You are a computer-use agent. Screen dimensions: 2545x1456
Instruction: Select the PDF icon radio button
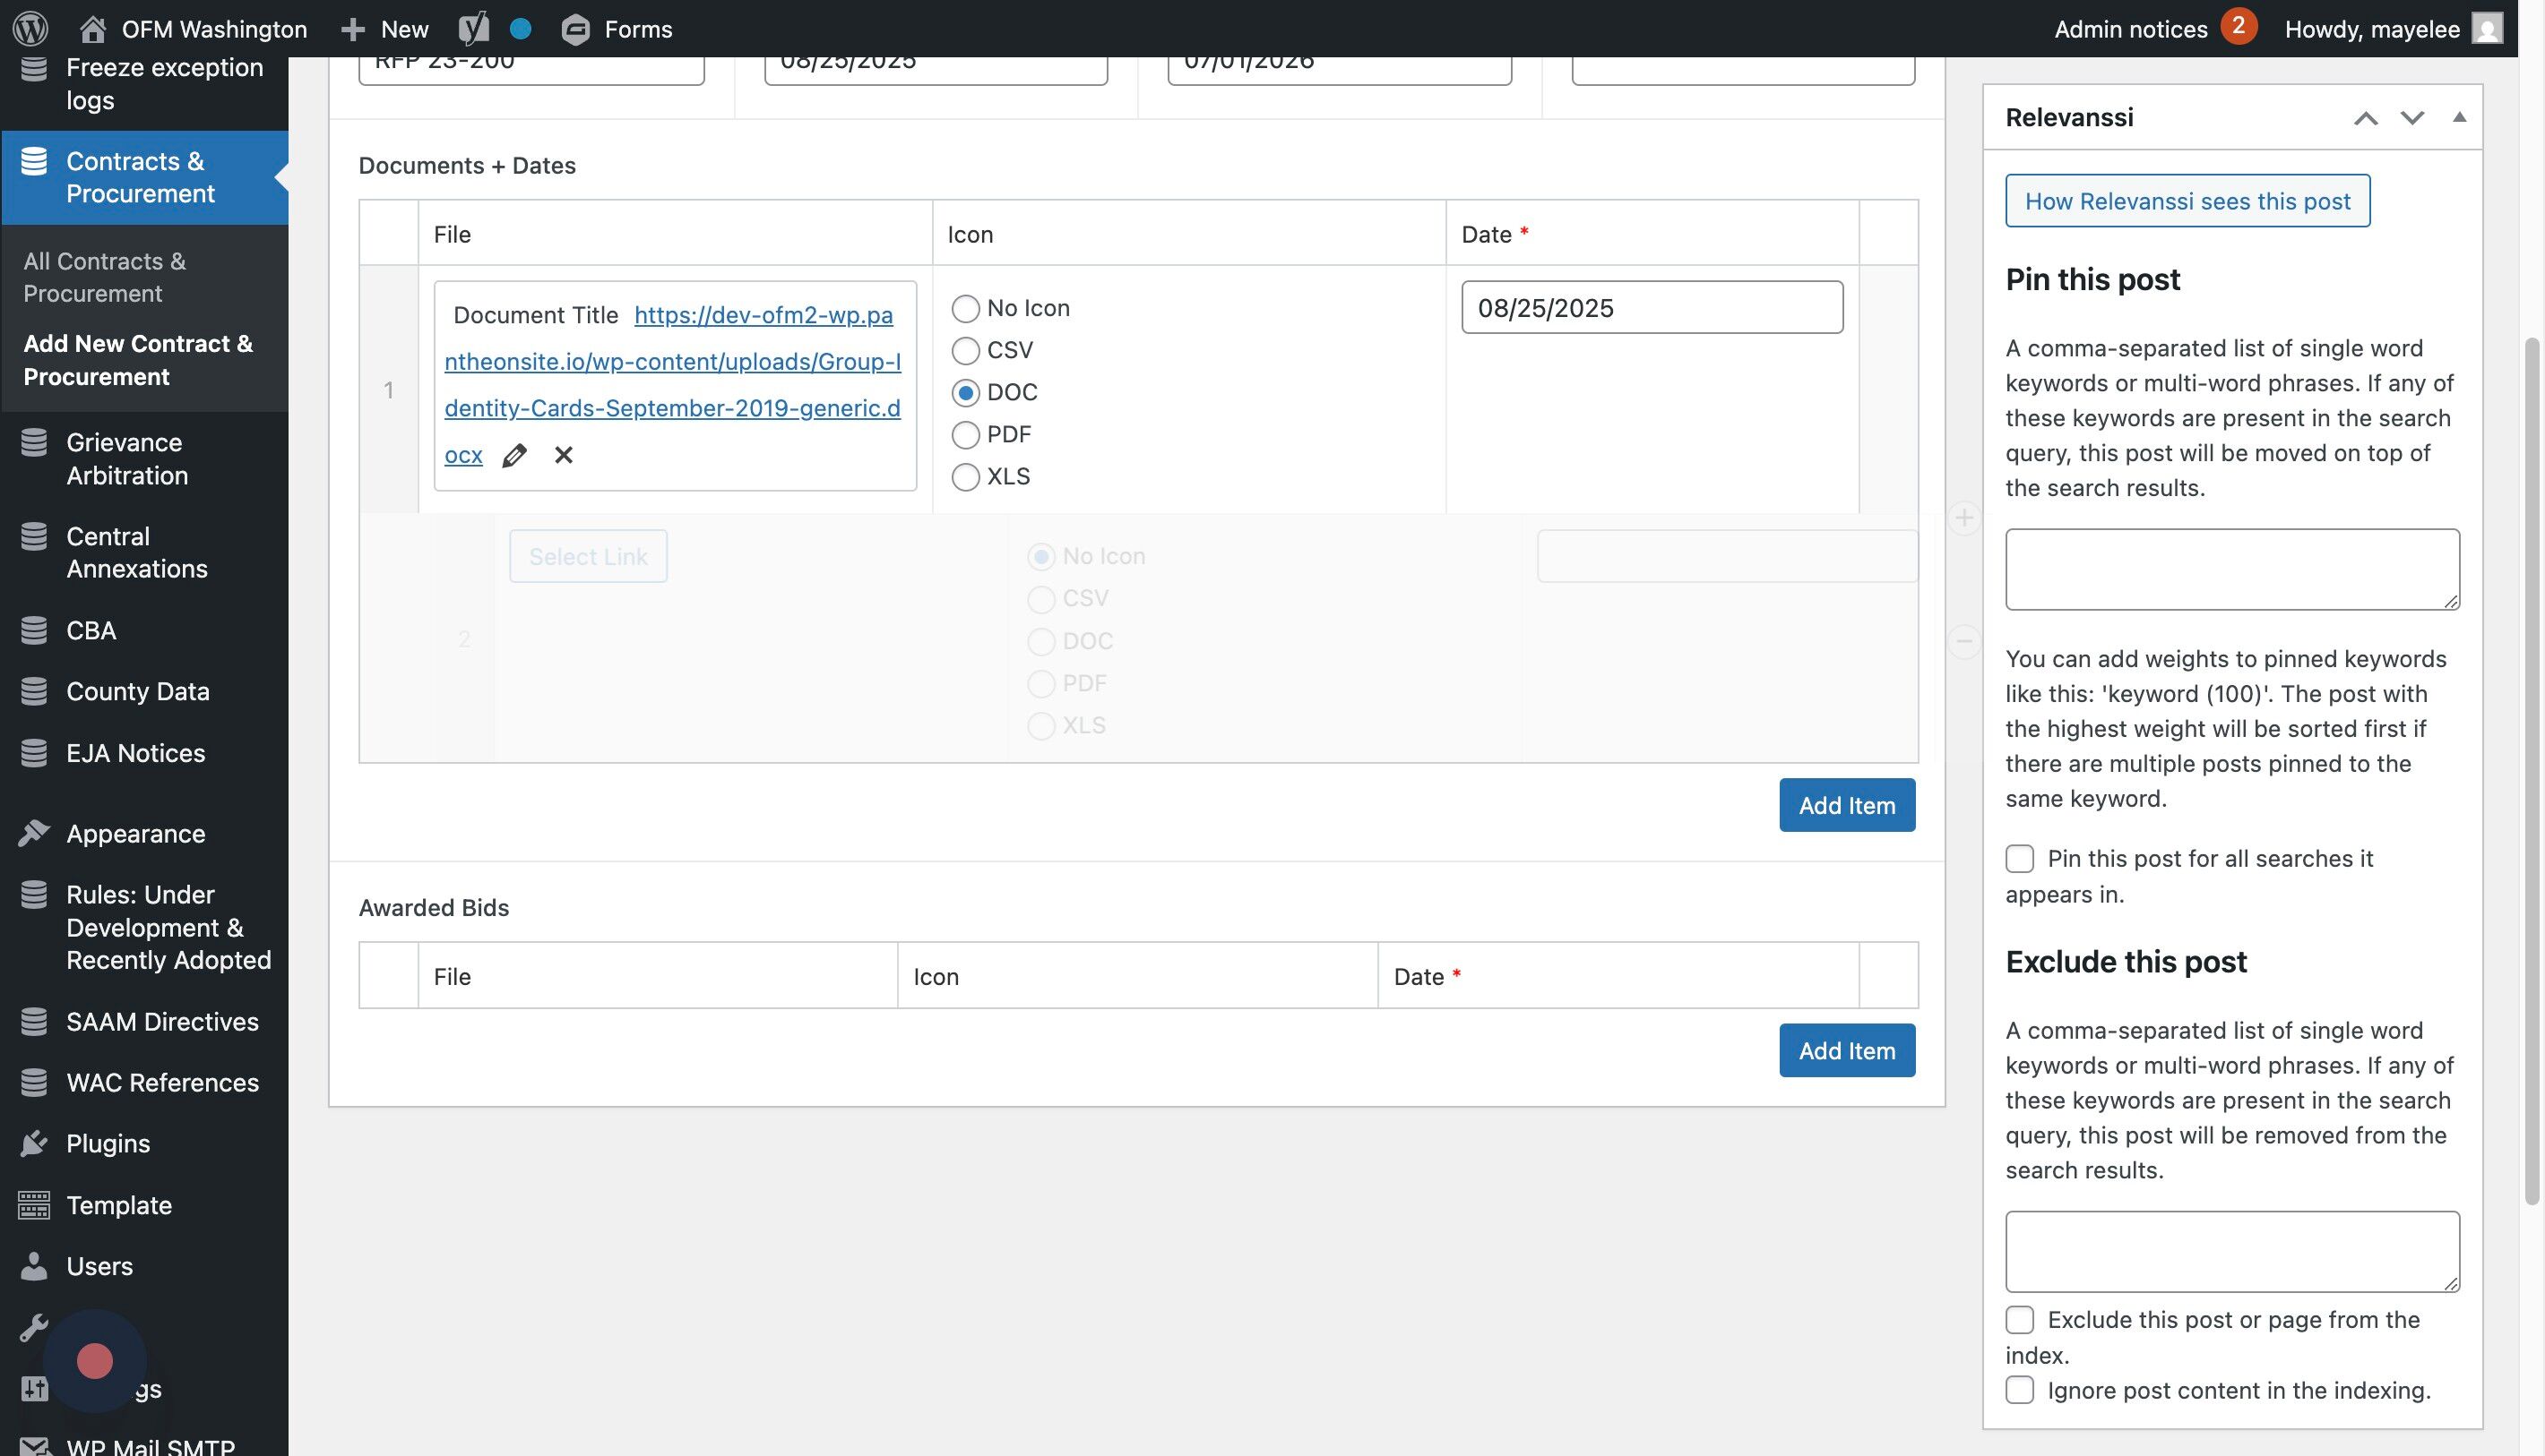pyautogui.click(x=965, y=435)
